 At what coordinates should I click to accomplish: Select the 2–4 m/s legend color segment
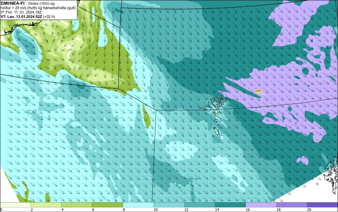pos(46,205)
